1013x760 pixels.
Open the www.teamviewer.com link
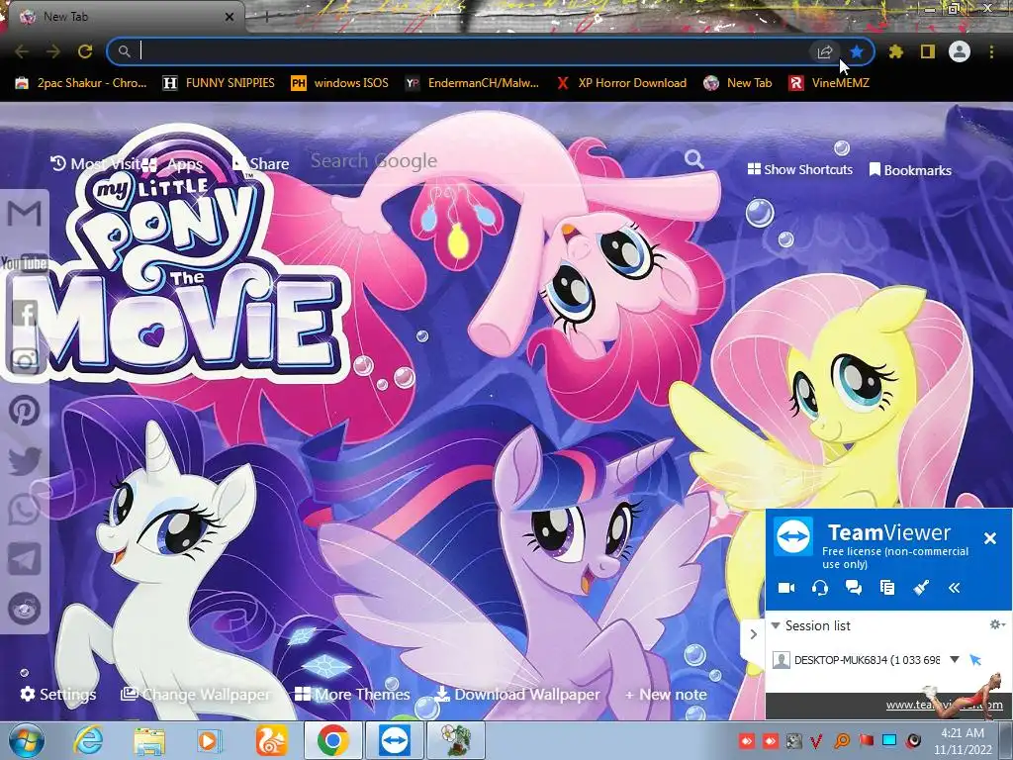coord(944,705)
